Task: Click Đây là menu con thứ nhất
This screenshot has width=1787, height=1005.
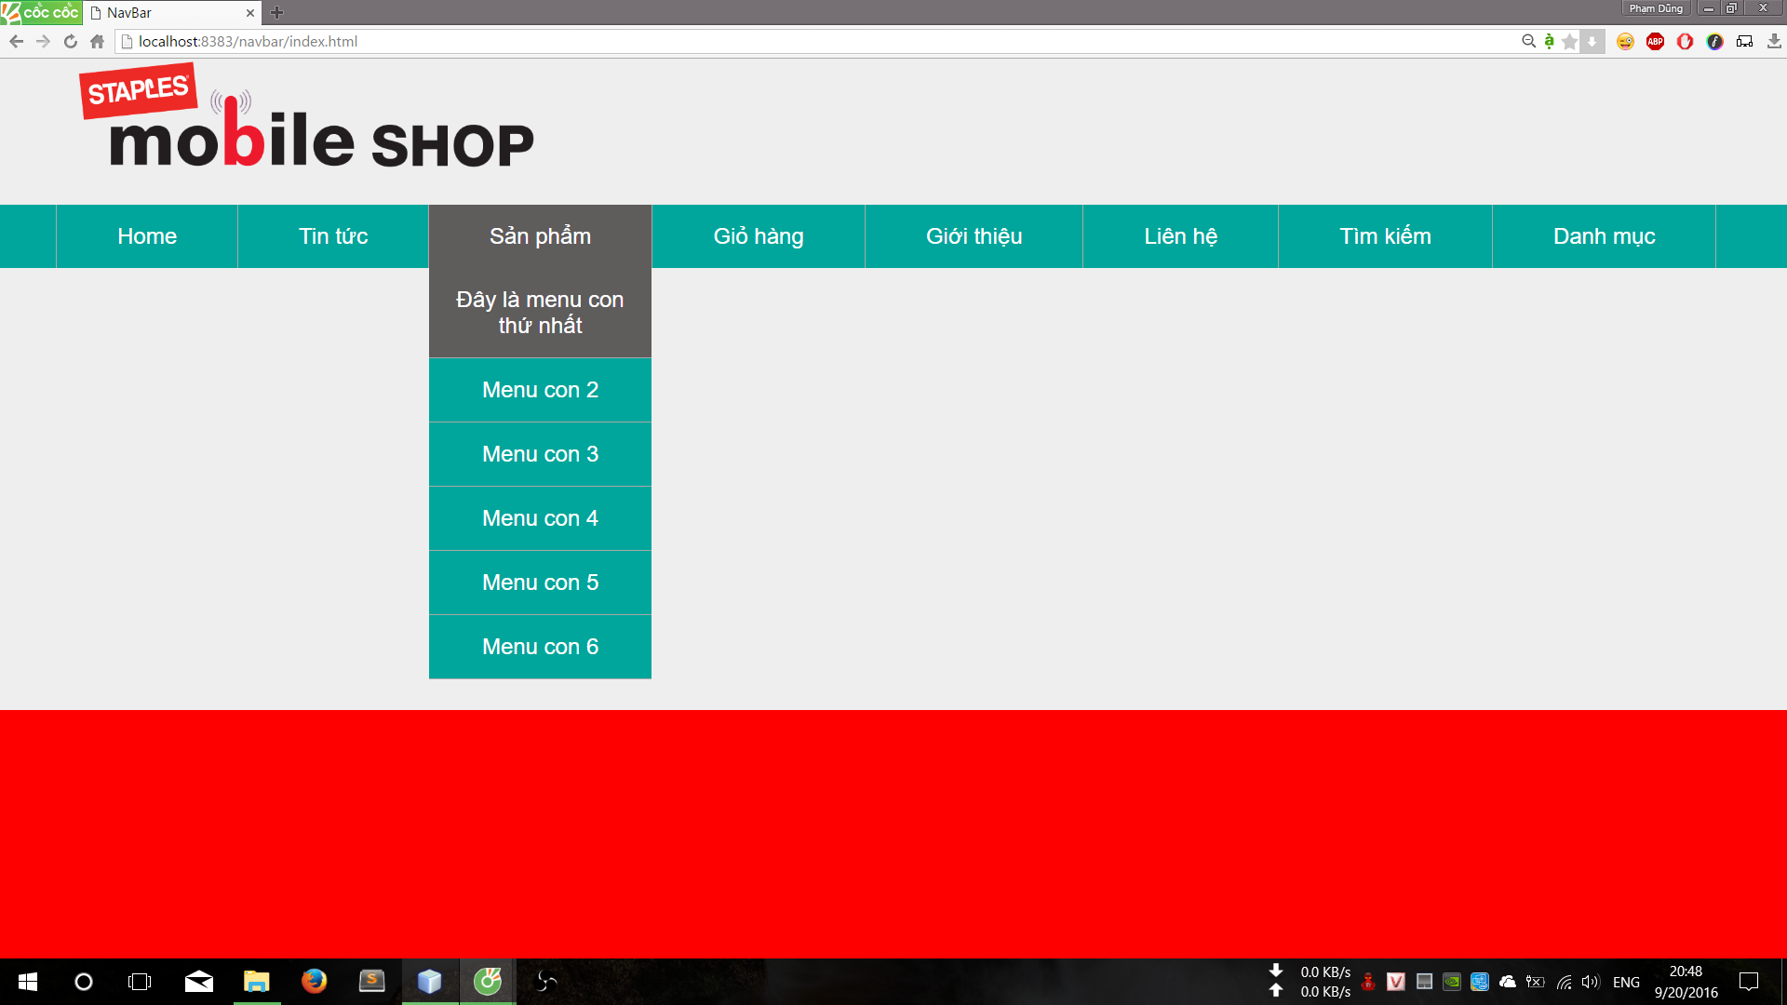Action: click(x=540, y=313)
